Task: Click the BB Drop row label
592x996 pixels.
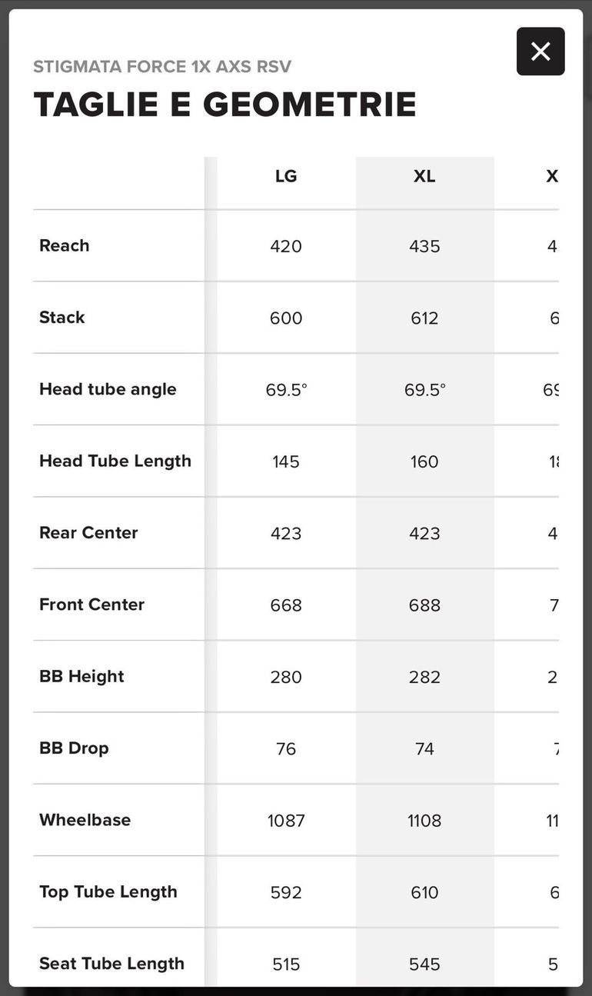Action: (74, 748)
